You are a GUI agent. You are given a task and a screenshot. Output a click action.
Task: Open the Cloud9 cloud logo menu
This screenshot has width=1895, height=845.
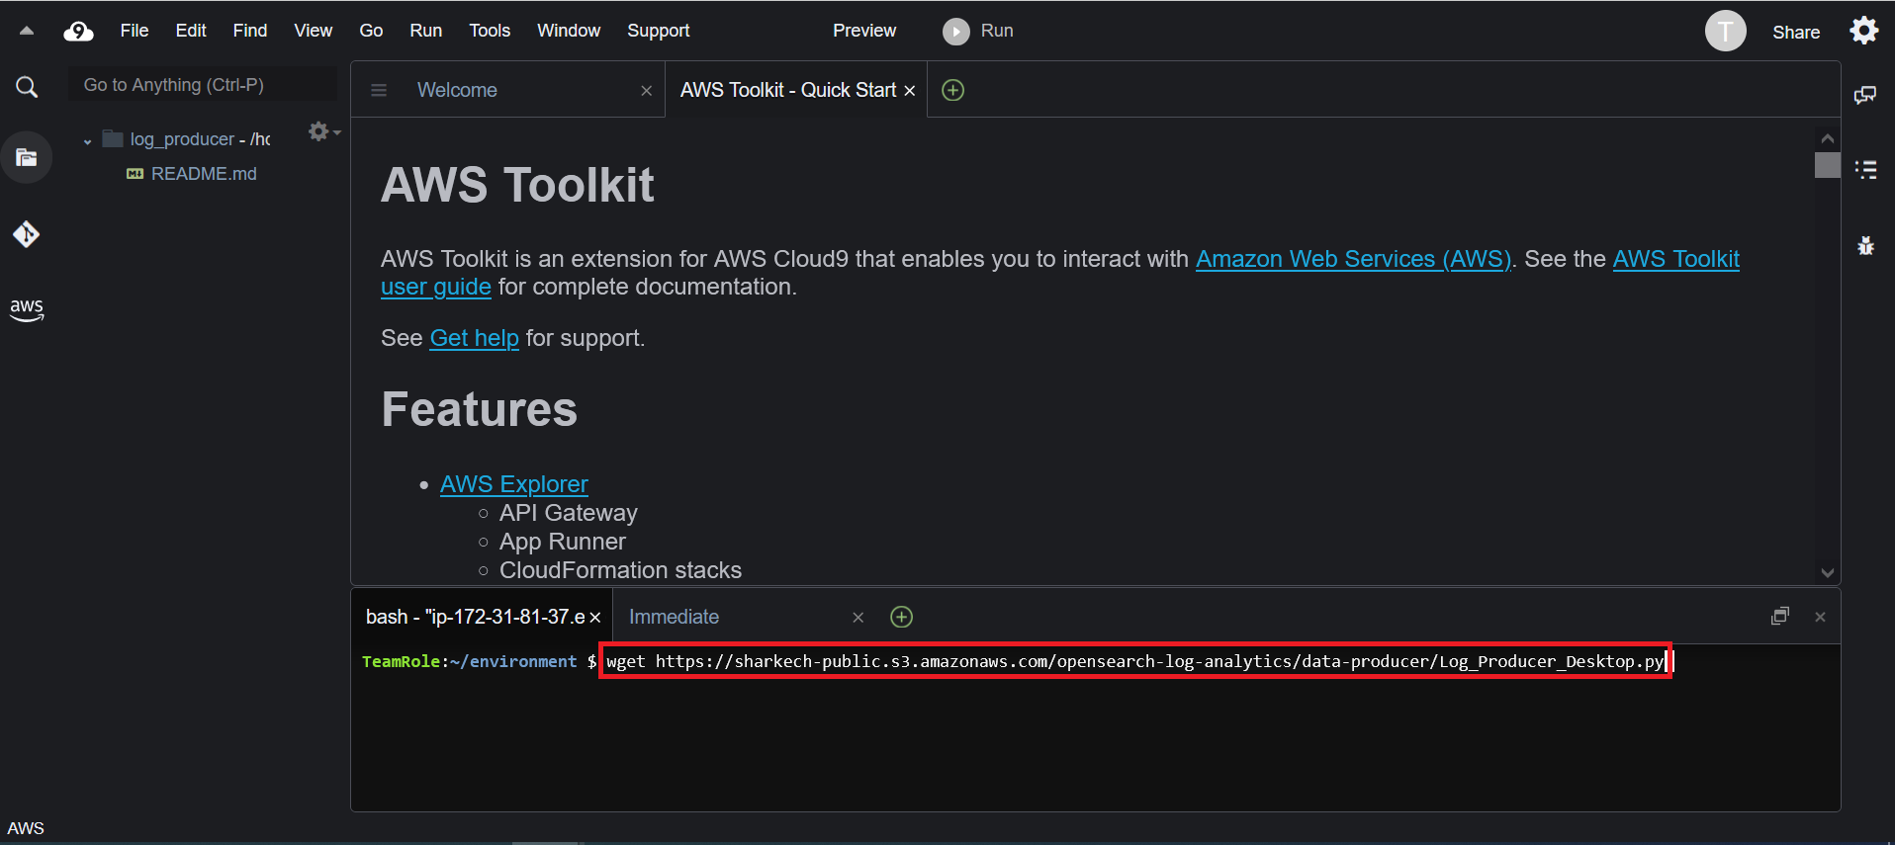78,32
